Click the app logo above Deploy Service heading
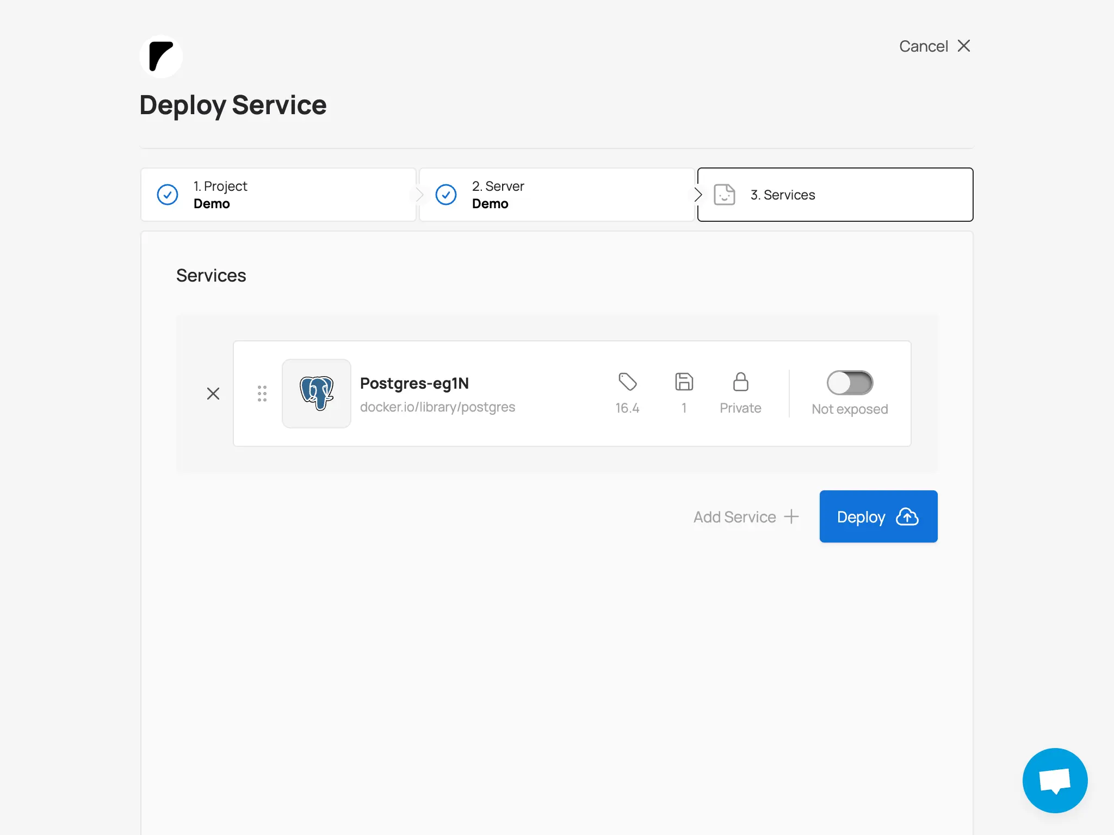The height and width of the screenshot is (835, 1114). point(160,56)
